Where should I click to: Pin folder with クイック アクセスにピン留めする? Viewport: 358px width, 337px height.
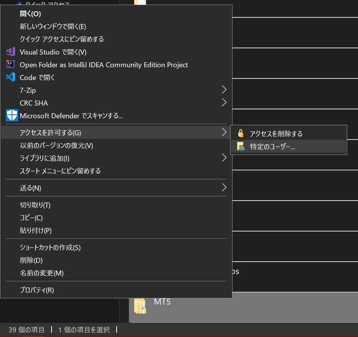point(62,39)
